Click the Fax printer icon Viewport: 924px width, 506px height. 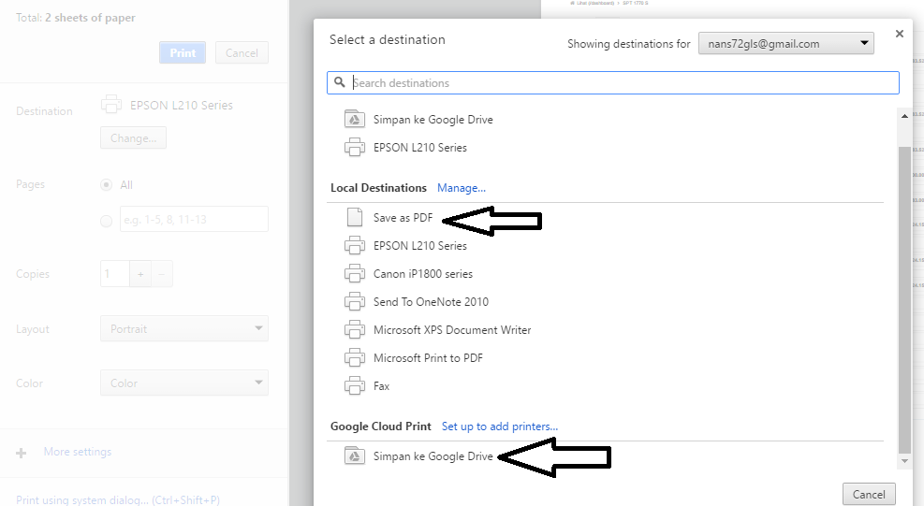pos(354,386)
